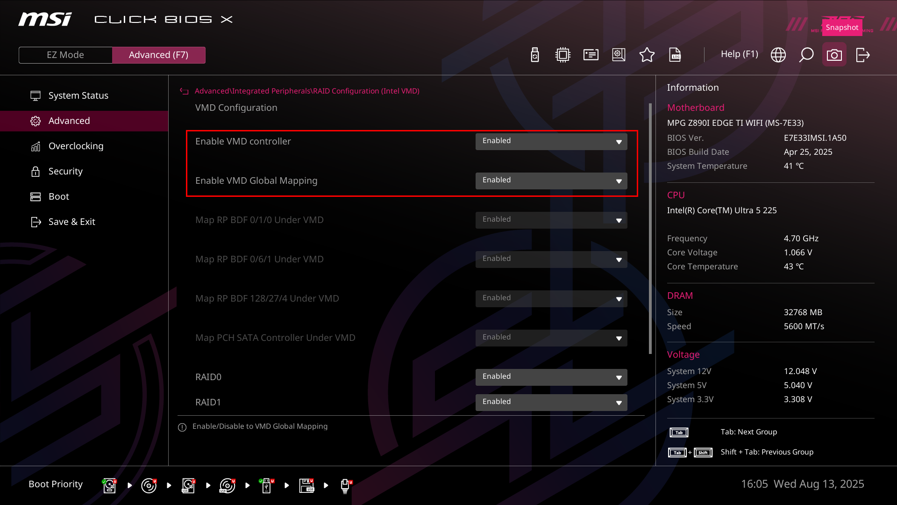Open Overclocking section
897x505 pixels.
pos(84,146)
